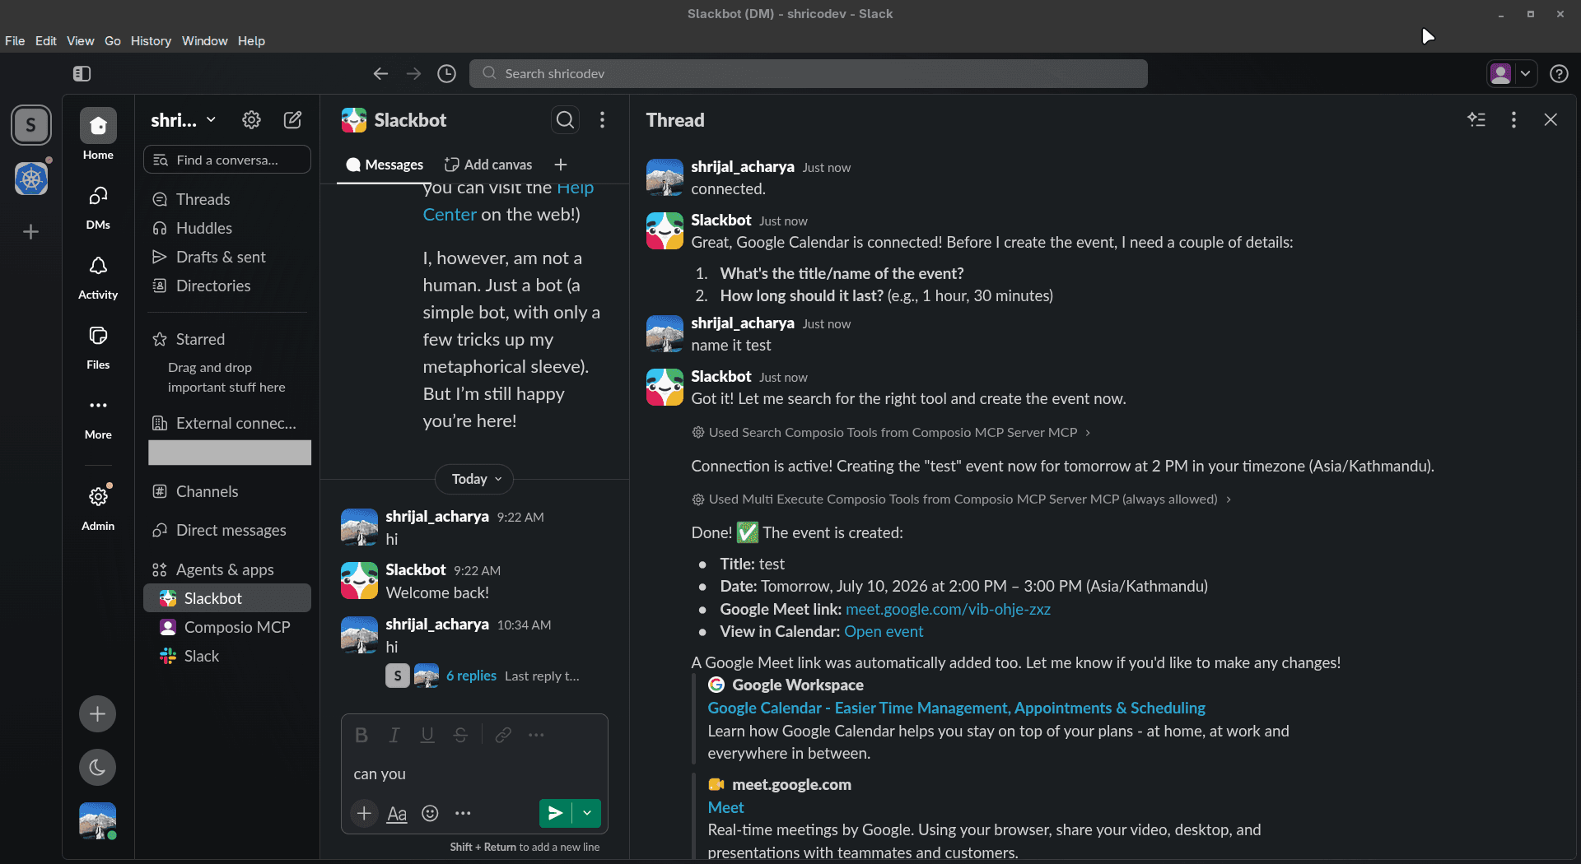The width and height of the screenshot is (1581, 864).
Task: Open the Today date dropdown
Action: tap(475, 479)
